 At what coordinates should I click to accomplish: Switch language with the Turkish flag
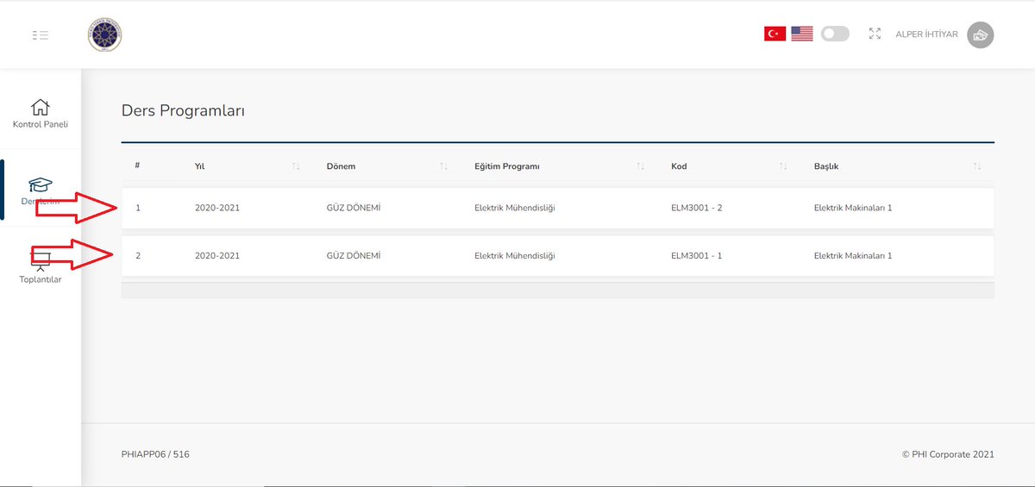tap(775, 34)
